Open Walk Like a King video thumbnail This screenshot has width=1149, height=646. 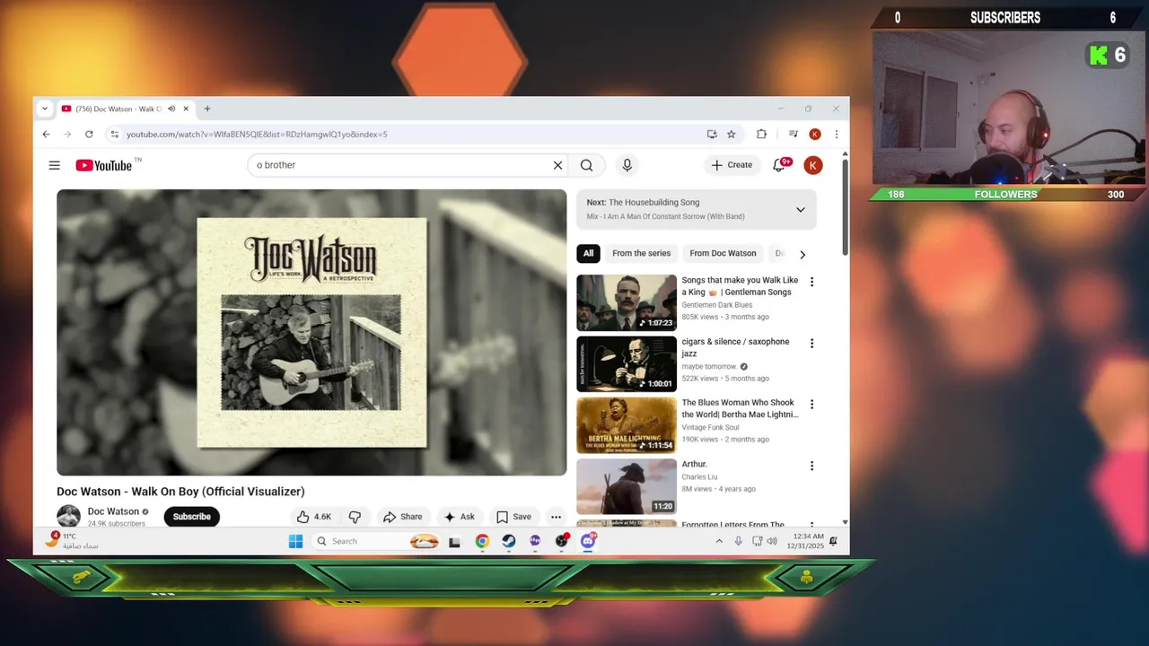coord(627,302)
